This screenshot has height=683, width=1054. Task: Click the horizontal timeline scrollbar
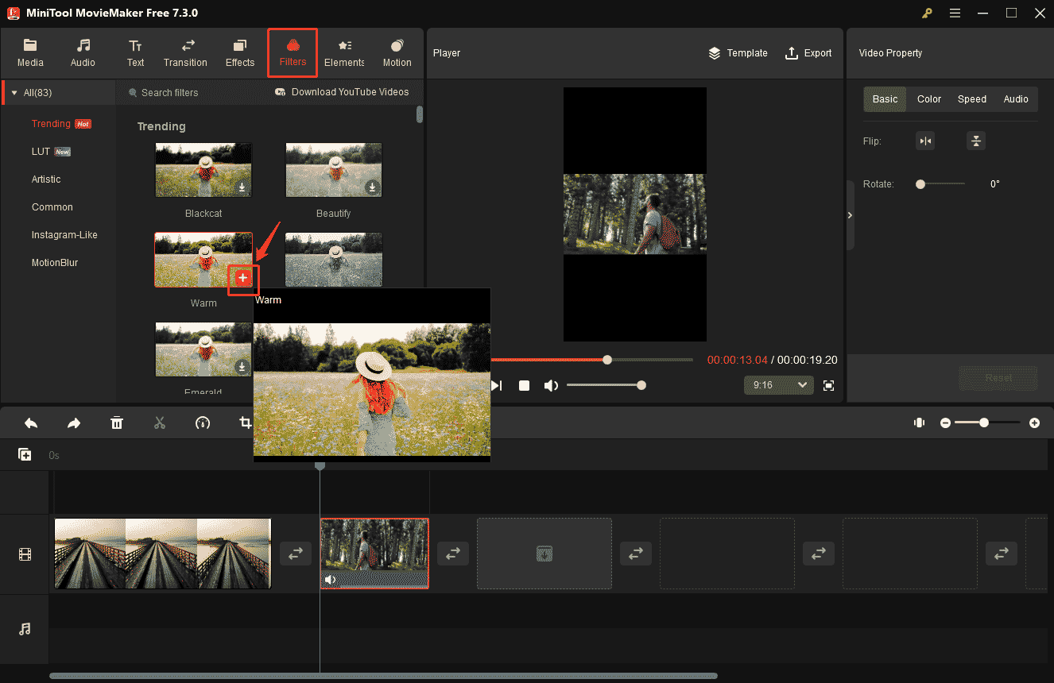tap(383, 676)
